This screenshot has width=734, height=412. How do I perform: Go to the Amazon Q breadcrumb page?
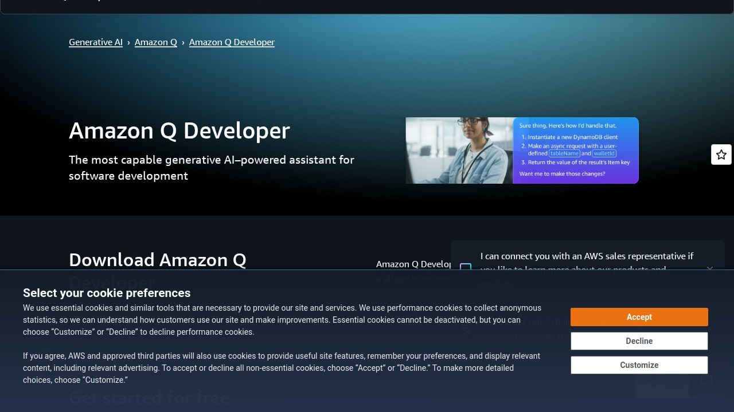coord(156,42)
